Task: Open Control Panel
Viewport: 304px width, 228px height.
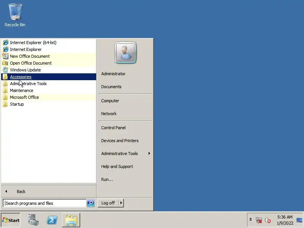Action: (113, 128)
